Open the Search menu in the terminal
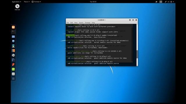The width and height of the screenshot is (186, 104). coord(81,23)
